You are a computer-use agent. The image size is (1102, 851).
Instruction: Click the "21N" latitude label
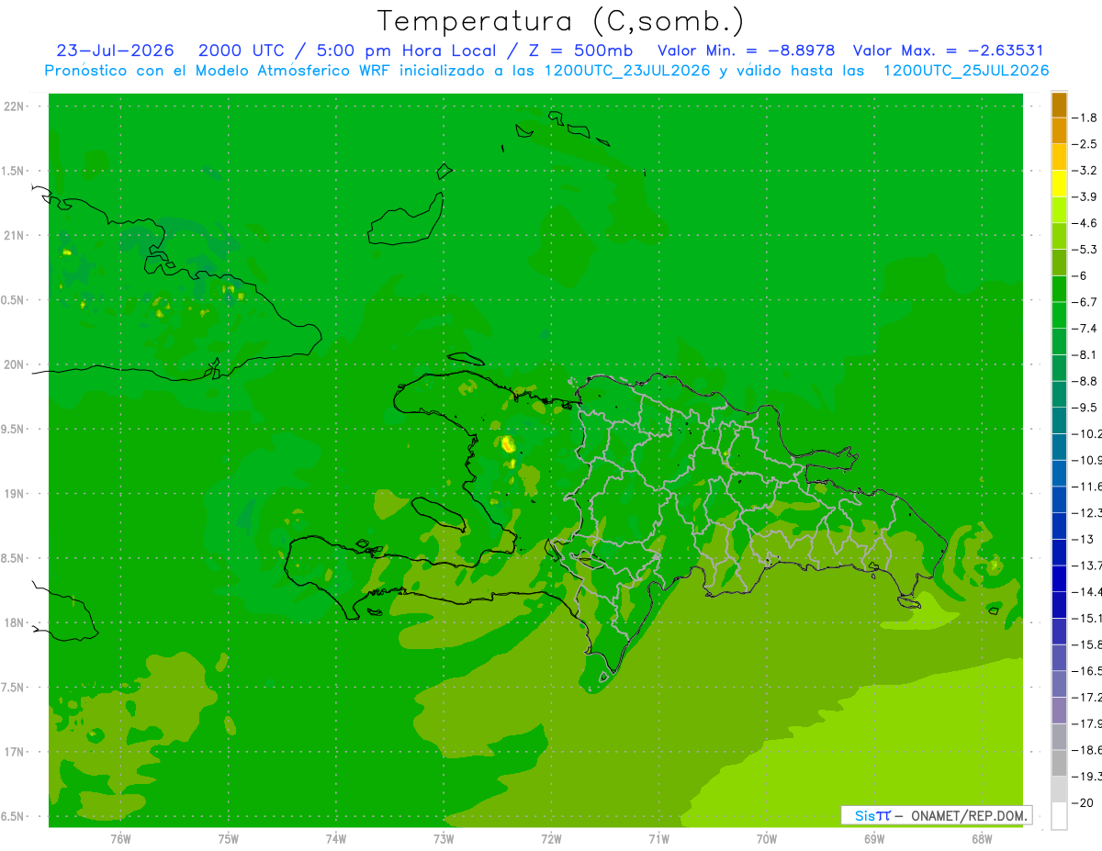coord(16,235)
